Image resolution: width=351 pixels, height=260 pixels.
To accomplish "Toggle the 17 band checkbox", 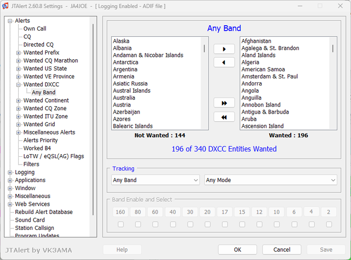I will [x=225, y=224].
